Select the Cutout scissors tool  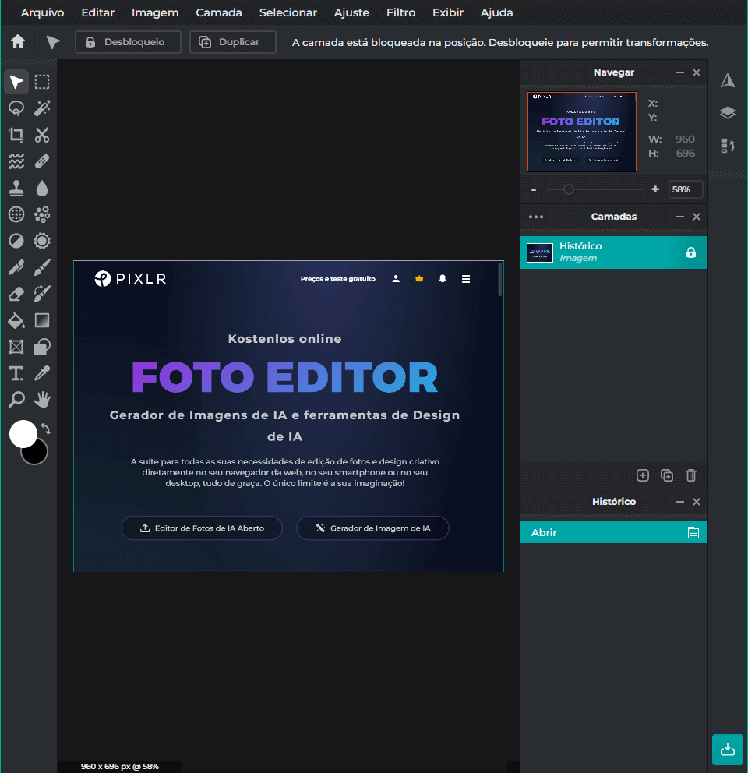point(42,135)
